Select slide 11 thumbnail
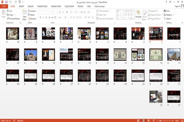Image resolution: width=184 pixels, height=122 pixels. [174, 55]
